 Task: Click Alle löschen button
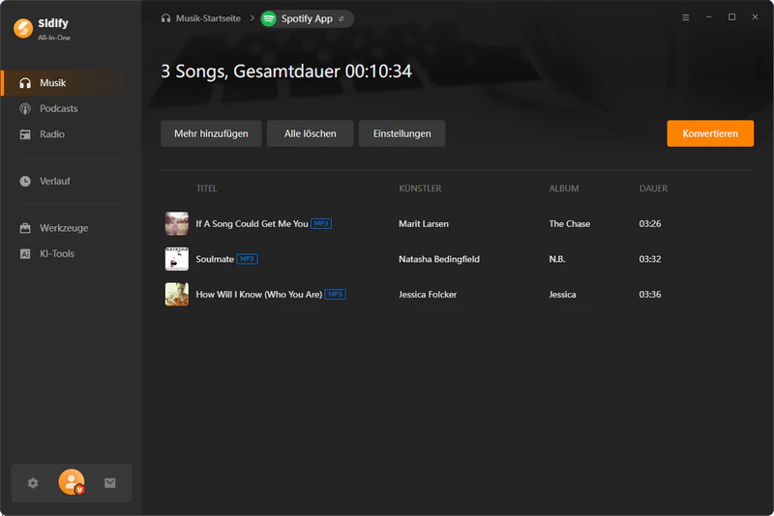(x=310, y=133)
